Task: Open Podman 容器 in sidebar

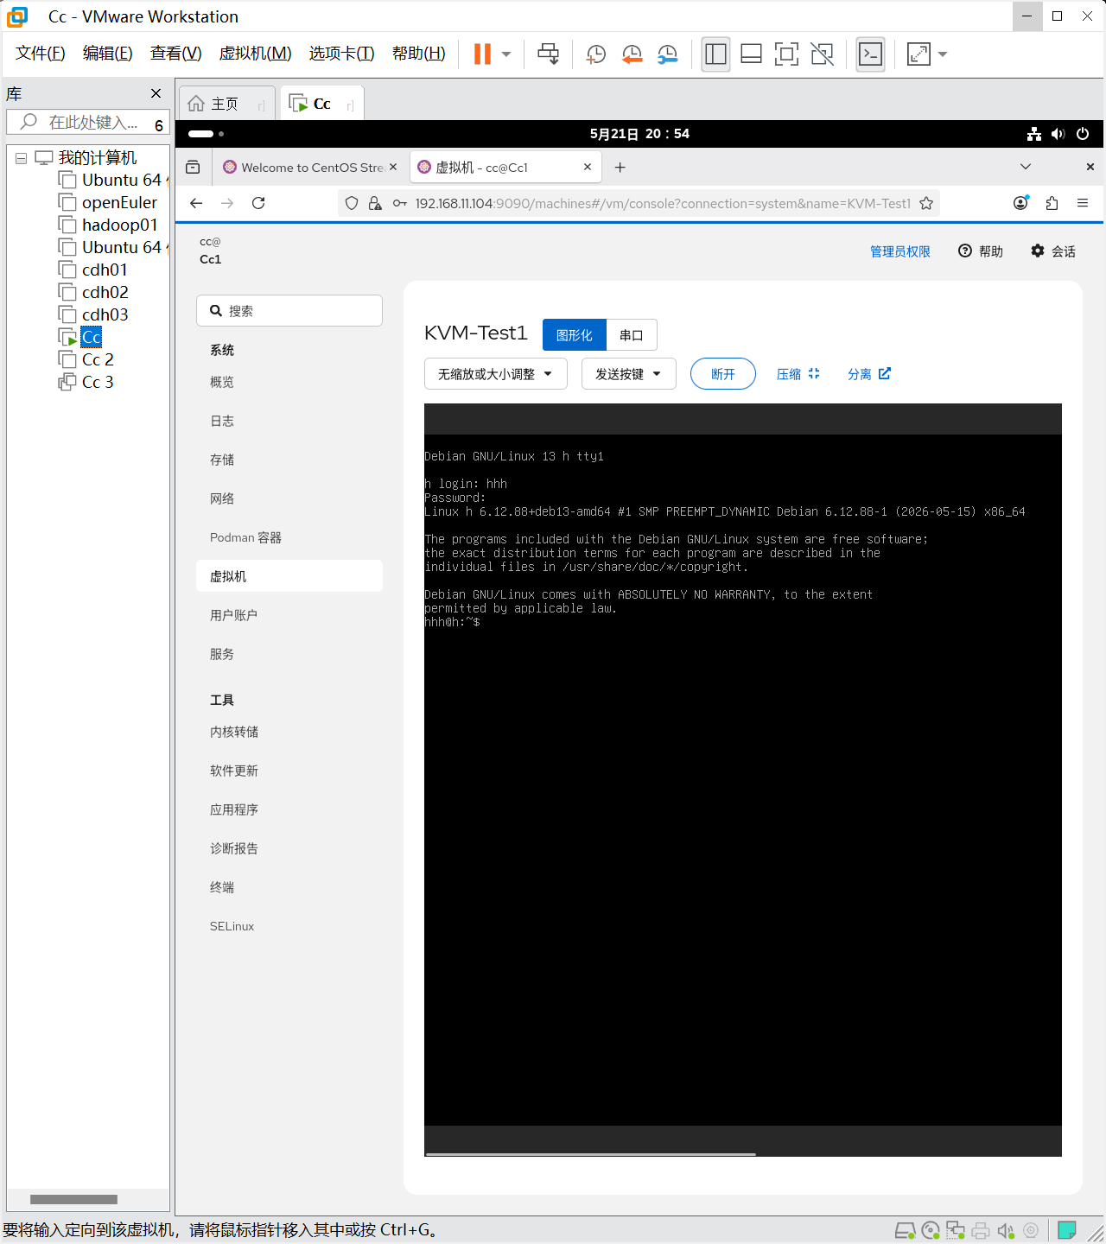Action: pyautogui.click(x=289, y=537)
